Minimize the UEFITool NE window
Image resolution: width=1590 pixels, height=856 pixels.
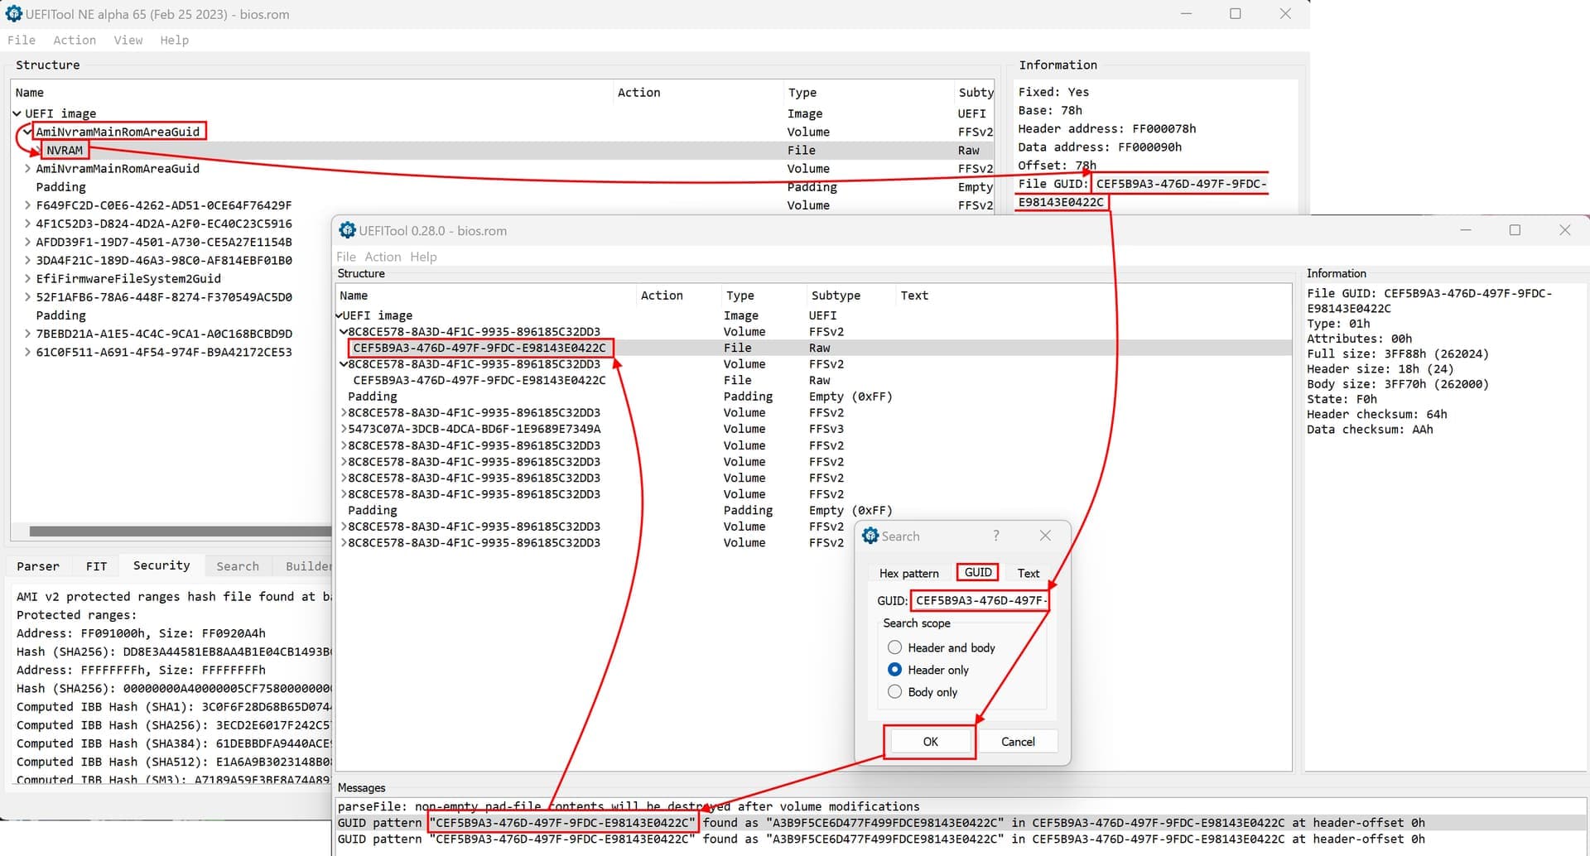point(1186,14)
